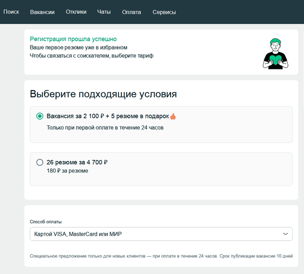Click the 'Вакансия за 2 100 ₽' option label
304x274 pixels.
[107, 116]
